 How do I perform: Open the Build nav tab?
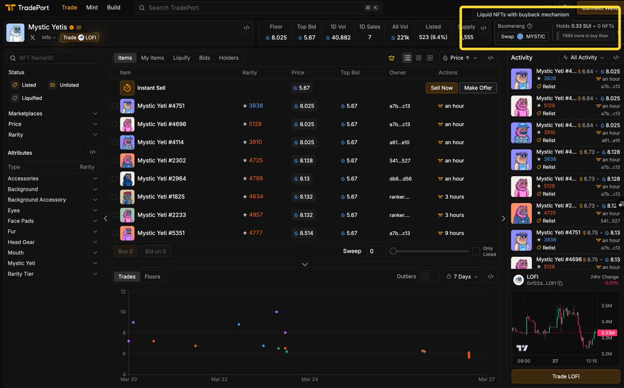pos(113,8)
